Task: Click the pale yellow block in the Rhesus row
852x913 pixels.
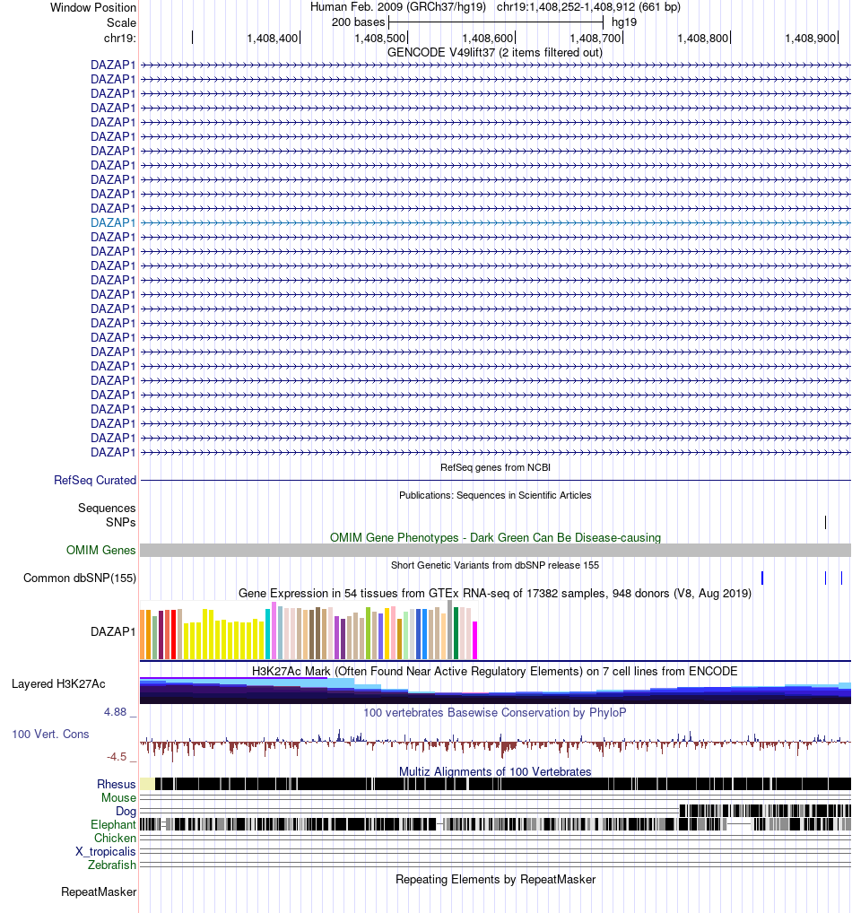Action: pyautogui.click(x=147, y=784)
